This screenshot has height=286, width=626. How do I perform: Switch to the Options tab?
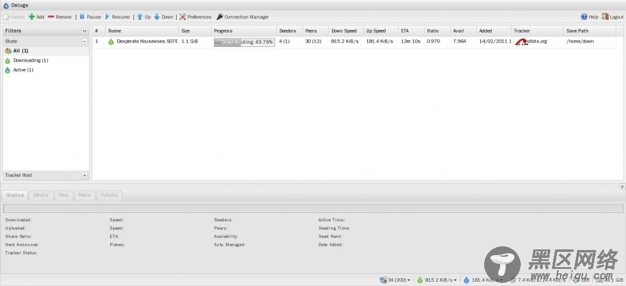109,195
